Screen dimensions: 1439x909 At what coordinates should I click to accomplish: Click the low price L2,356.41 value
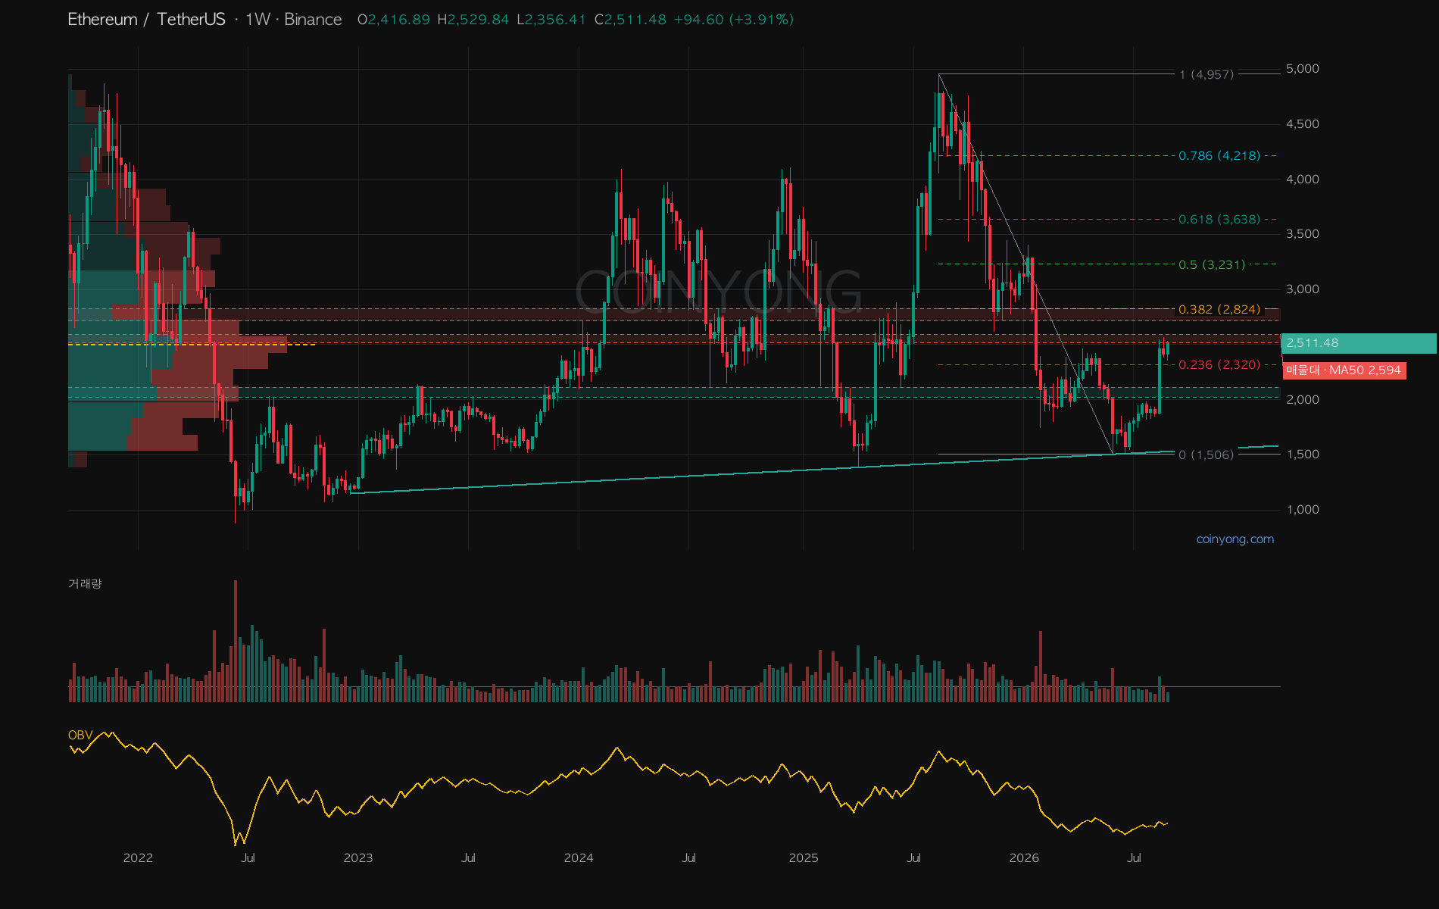[551, 20]
